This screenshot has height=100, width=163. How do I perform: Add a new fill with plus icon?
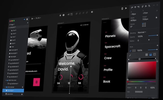(x=157, y=45)
